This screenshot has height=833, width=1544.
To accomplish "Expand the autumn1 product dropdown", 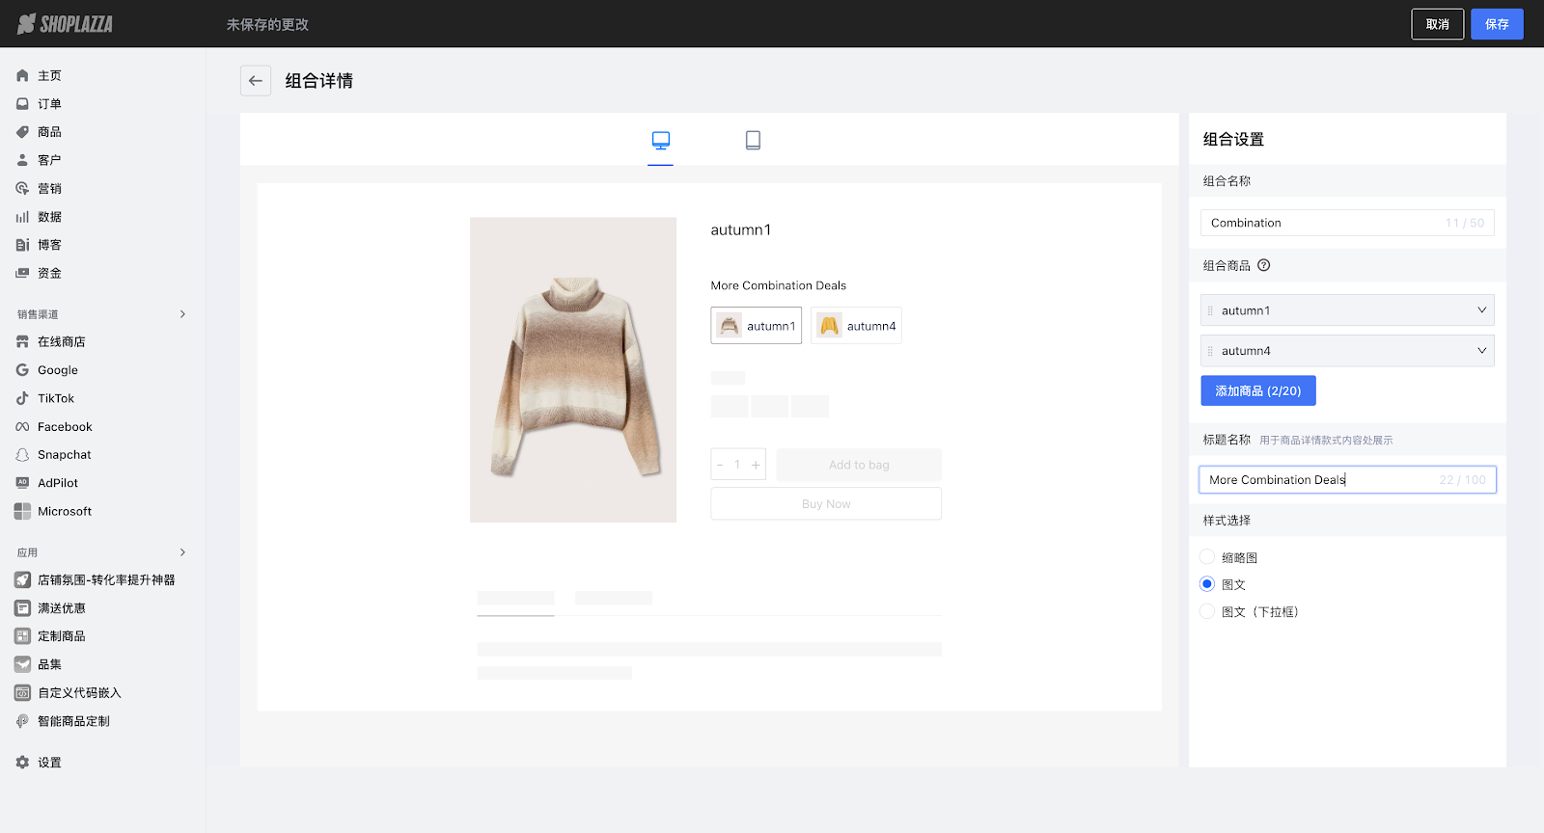I will coord(1481,310).
